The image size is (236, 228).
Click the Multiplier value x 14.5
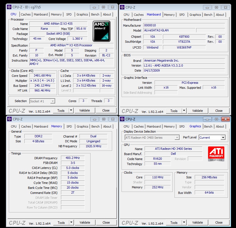pos(42,80)
